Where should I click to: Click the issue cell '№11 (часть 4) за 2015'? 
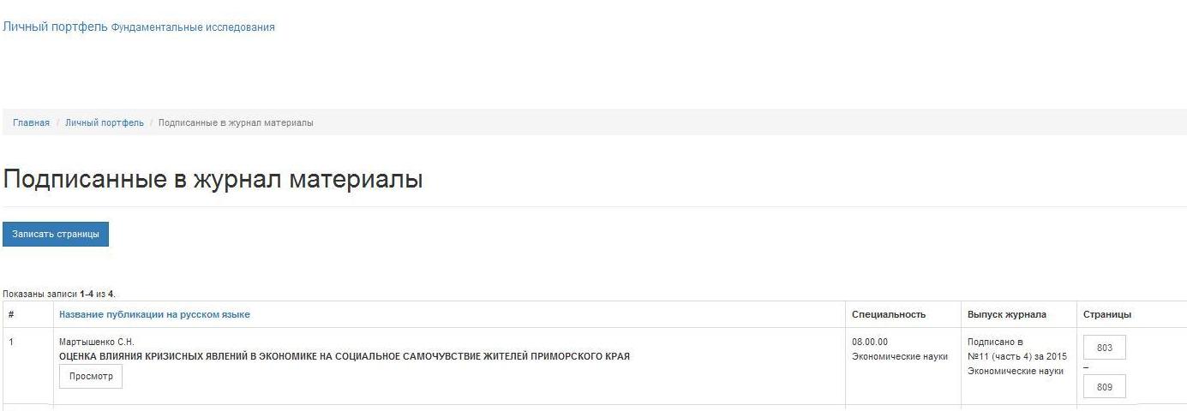pyautogui.click(x=1016, y=356)
